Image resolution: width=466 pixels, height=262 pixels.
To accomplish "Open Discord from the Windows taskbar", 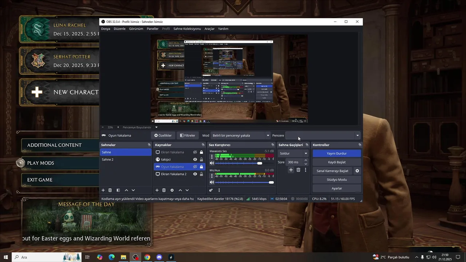I will [159, 257].
